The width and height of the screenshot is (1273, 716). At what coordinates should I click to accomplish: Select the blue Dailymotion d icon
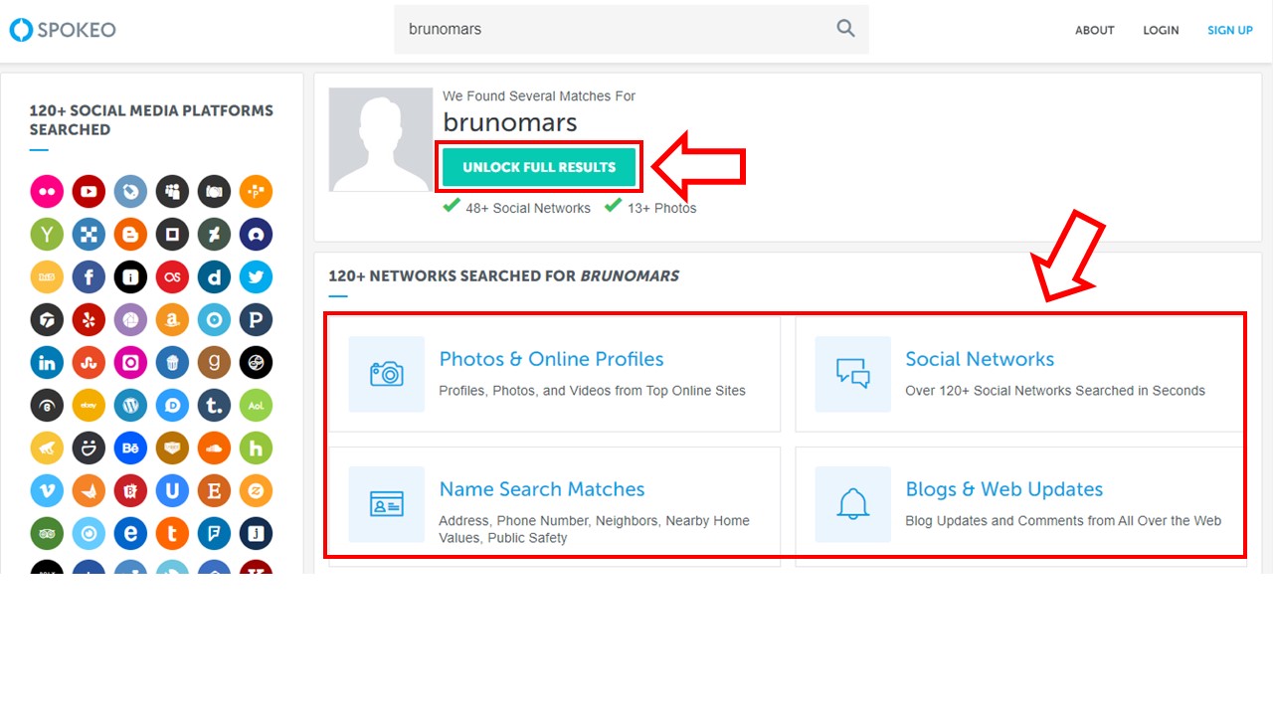pyautogui.click(x=214, y=277)
